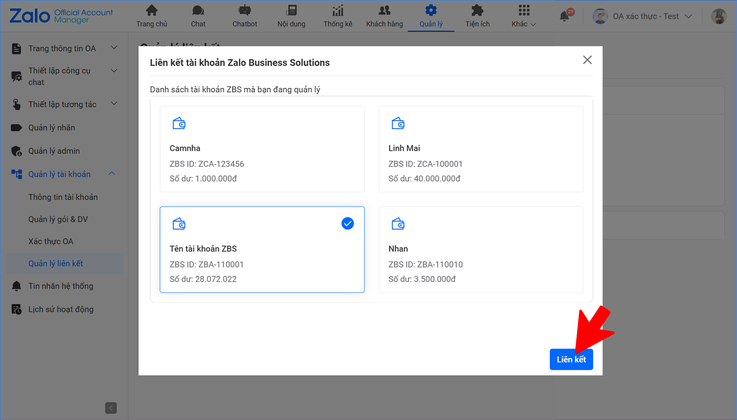
Task: Click the Nội dung content icon
Action: 291,11
